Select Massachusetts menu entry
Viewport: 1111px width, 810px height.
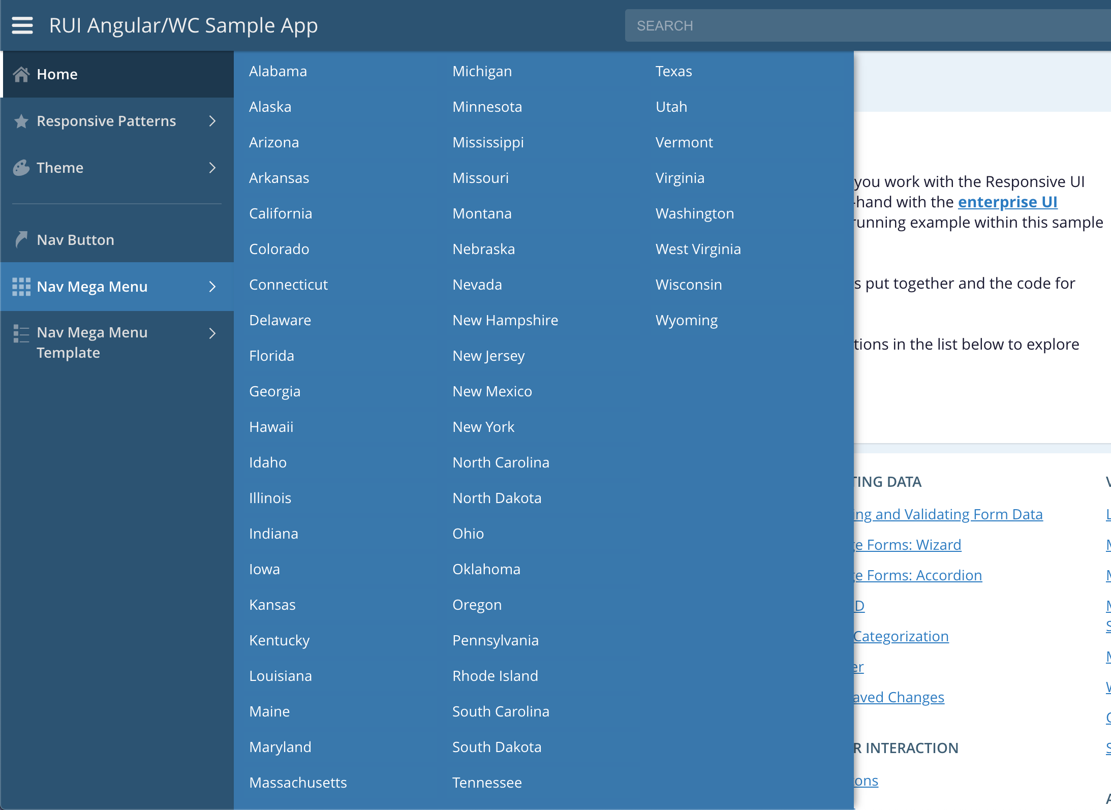click(x=298, y=783)
